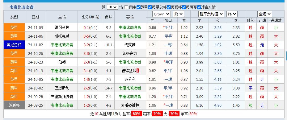287x120 pixels.
Task: Uncheck the 英甲 league filter
Action: (x=139, y=7)
